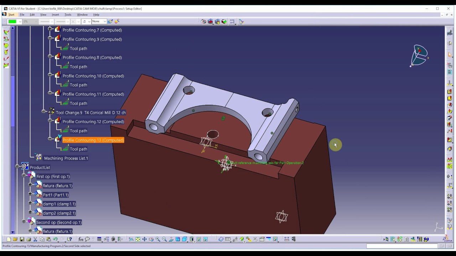456x256 pixels.
Task: Select the Pan view tool
Action: tap(144, 239)
